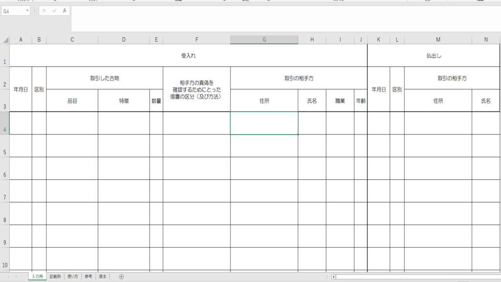The height and width of the screenshot is (282, 501).
Task: Select column F header
Action: click(197, 40)
